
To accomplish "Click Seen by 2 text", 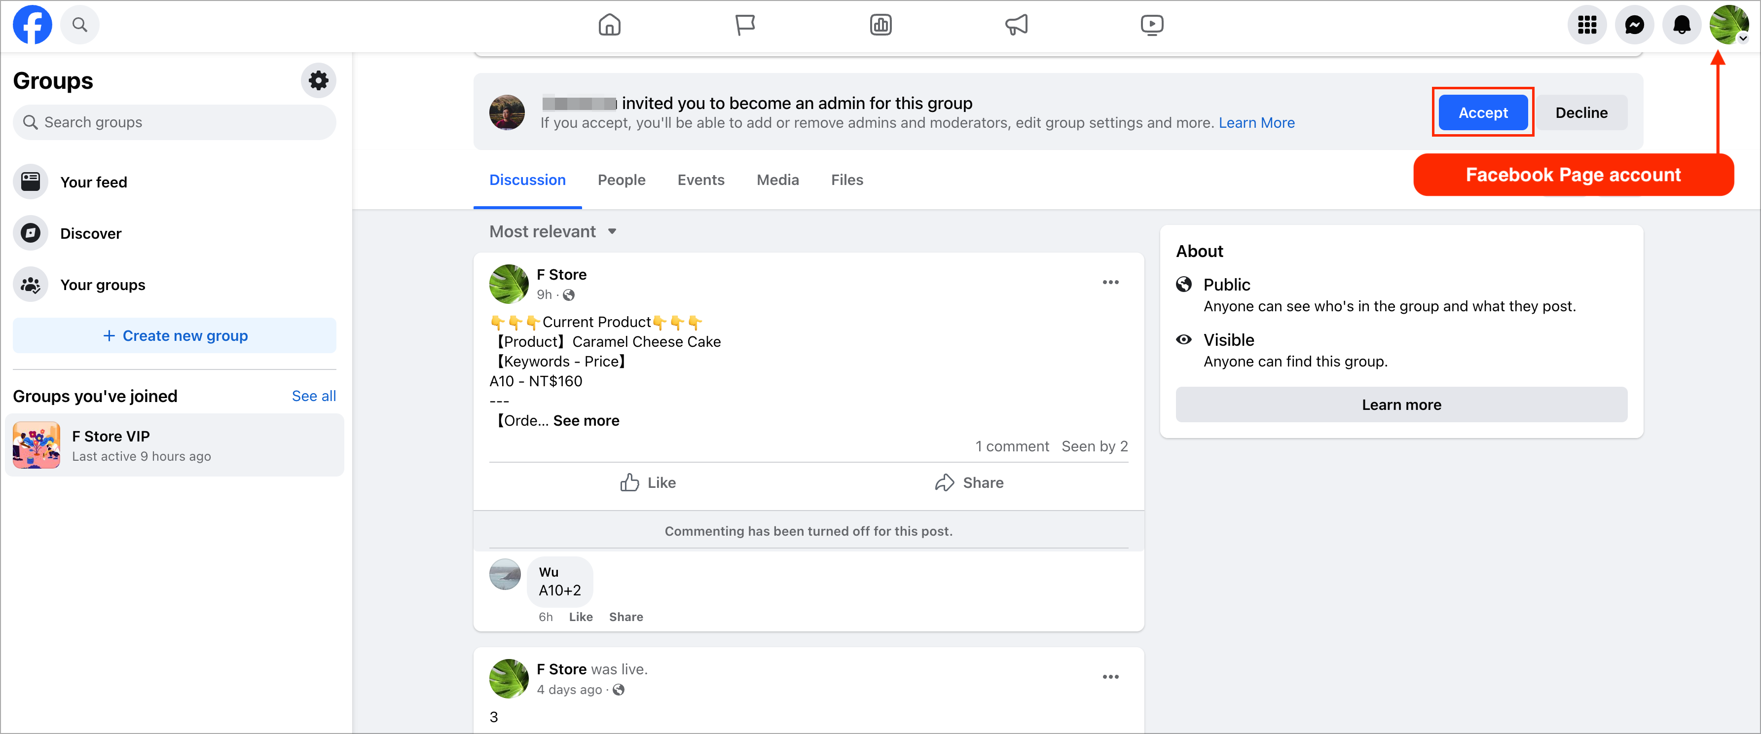I will 1095,446.
